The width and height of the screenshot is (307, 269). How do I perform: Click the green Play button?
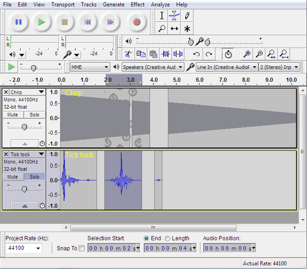click(41, 22)
